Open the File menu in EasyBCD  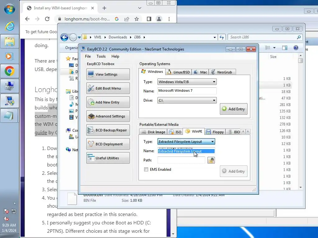click(88, 56)
